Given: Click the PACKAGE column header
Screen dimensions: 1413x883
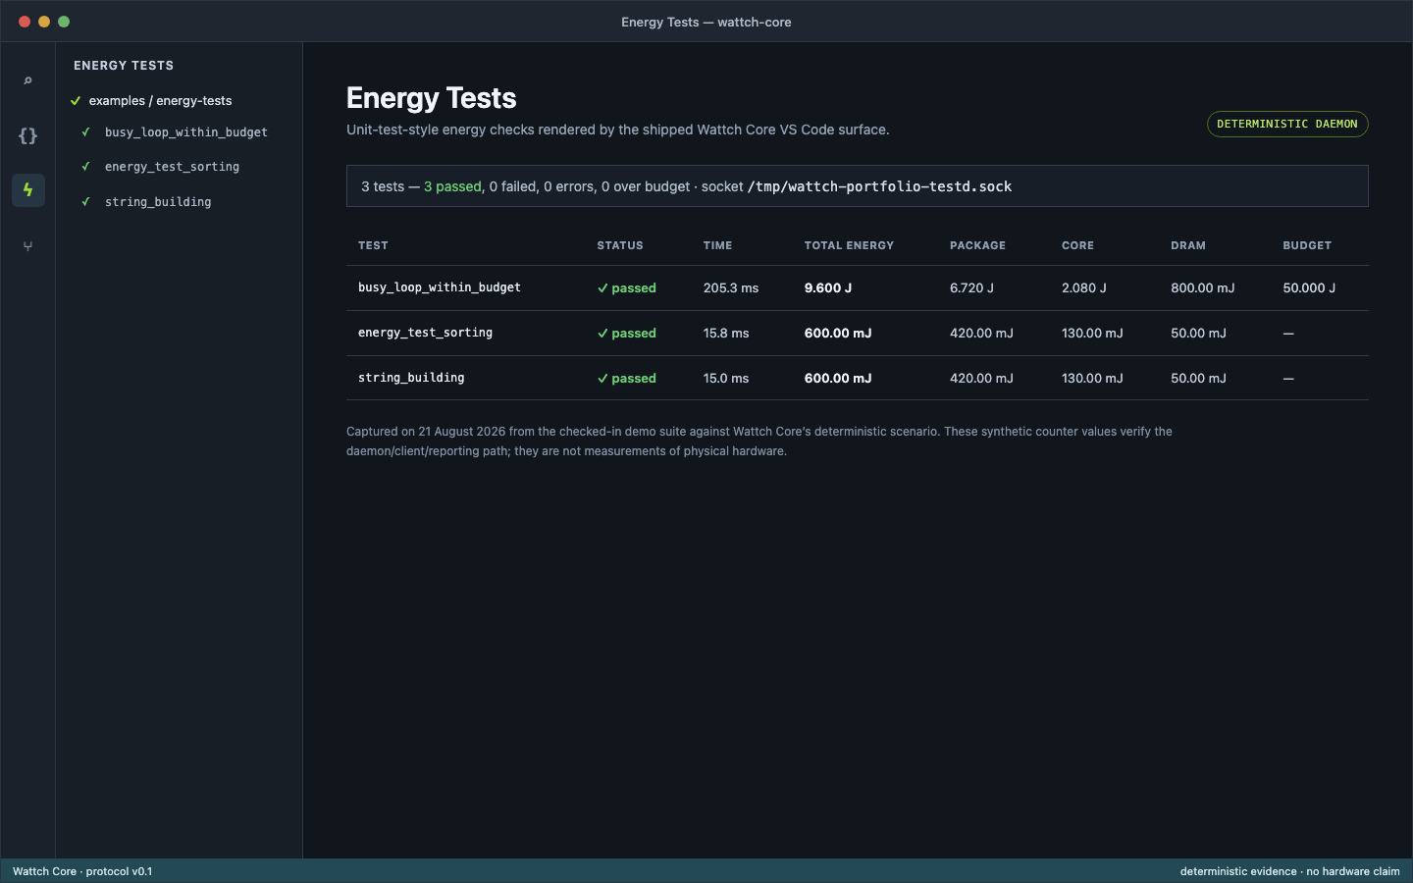Looking at the screenshot, I should tap(977, 245).
